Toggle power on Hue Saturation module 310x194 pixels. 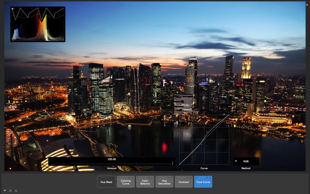click(171, 178)
